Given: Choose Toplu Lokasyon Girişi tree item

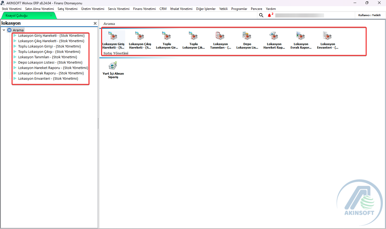Looking at the screenshot, I should tap(49, 46).
